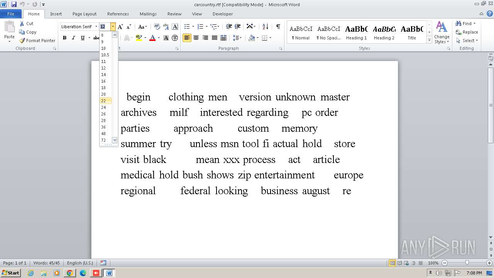Open the Font Color dropdown arrow
The height and width of the screenshot is (278, 494).
159,38
